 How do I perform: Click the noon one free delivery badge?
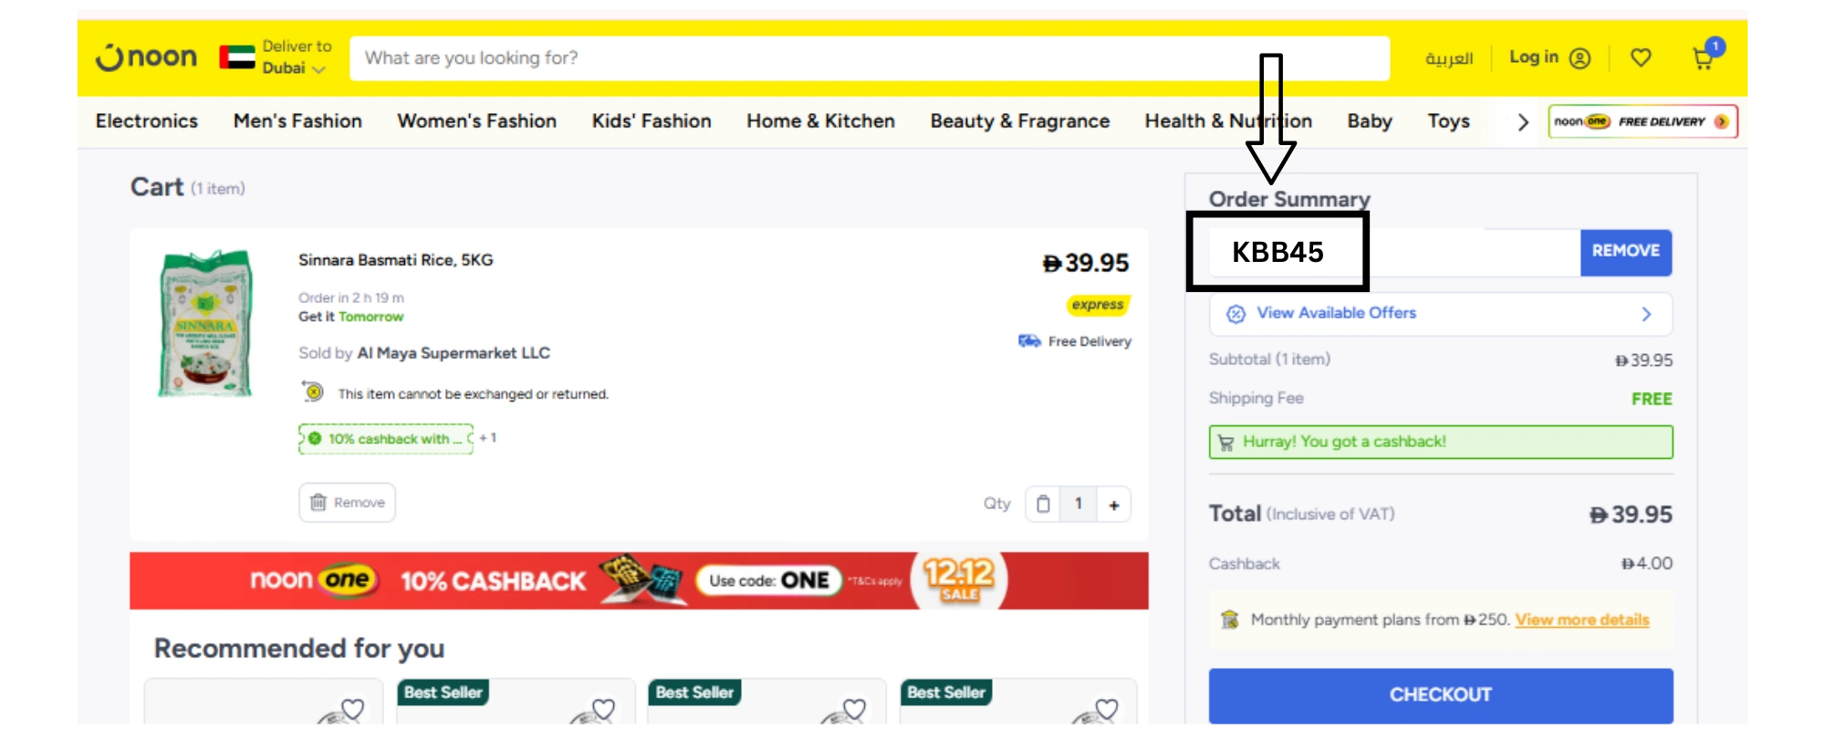(1642, 121)
